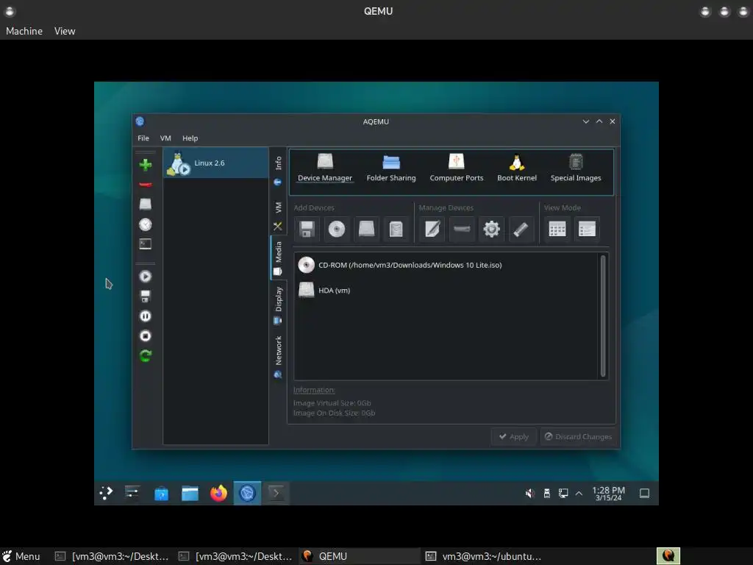Image resolution: width=753 pixels, height=565 pixels.
Task: Select Linux 2.6 virtual machine in list
Action: pyautogui.click(x=215, y=163)
